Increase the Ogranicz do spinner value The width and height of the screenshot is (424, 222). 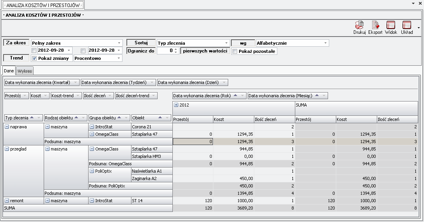[x=176, y=49]
